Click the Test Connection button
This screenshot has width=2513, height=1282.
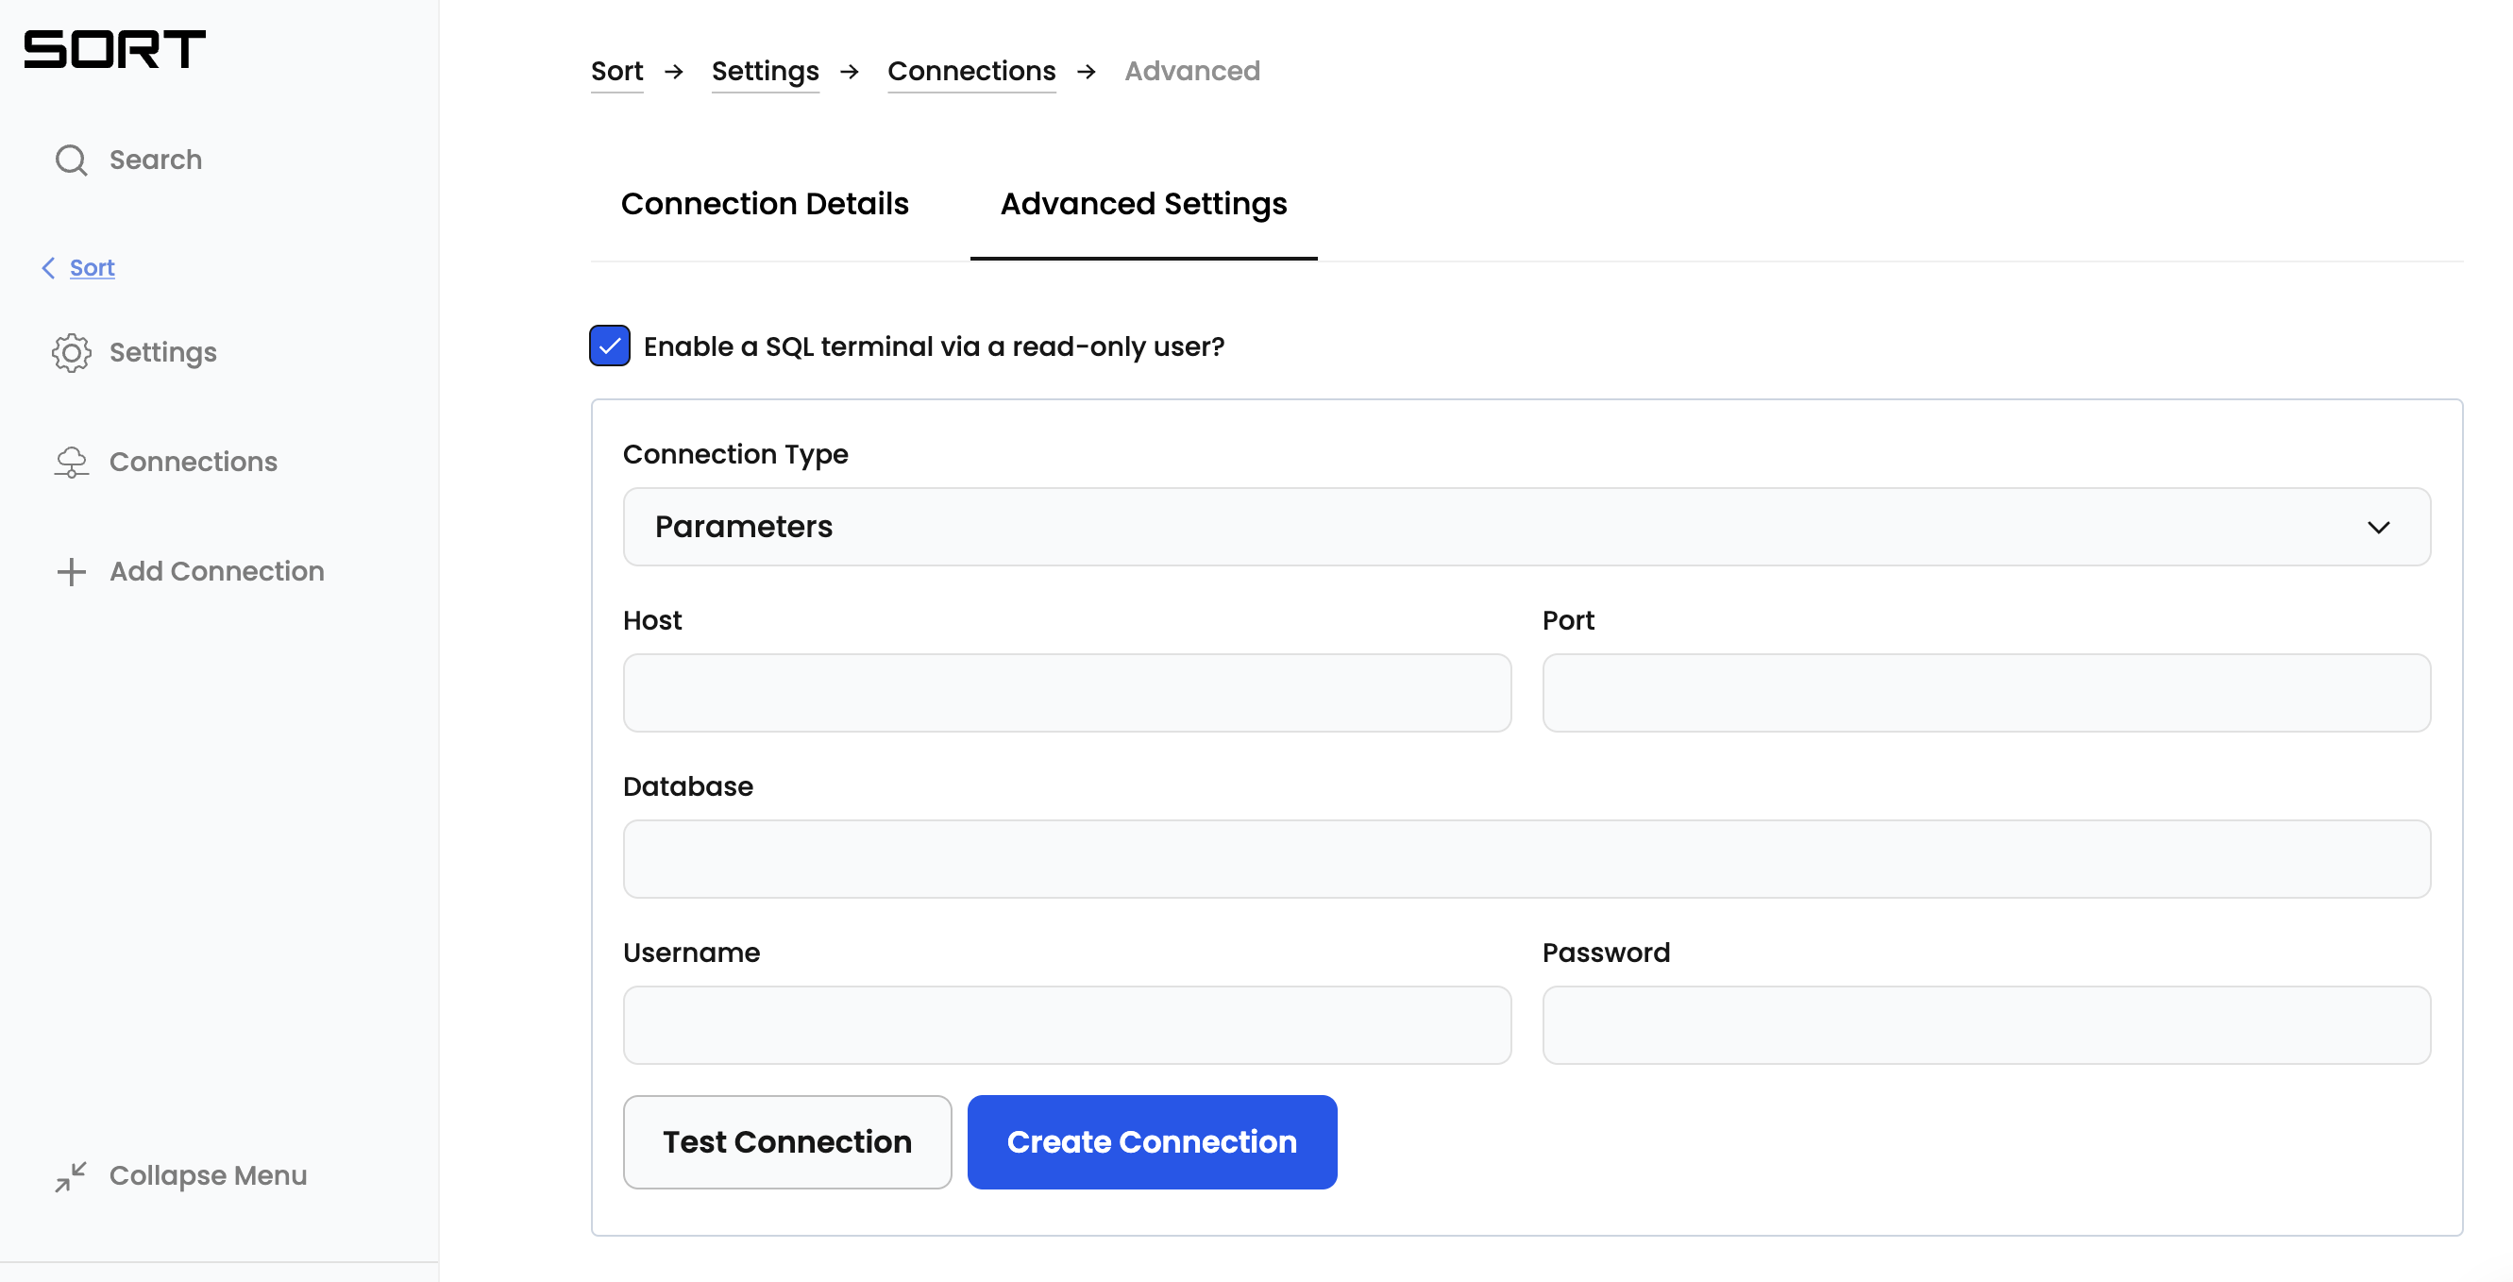click(x=784, y=1141)
